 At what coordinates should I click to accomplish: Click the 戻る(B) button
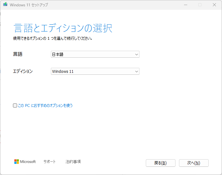pos(161,163)
